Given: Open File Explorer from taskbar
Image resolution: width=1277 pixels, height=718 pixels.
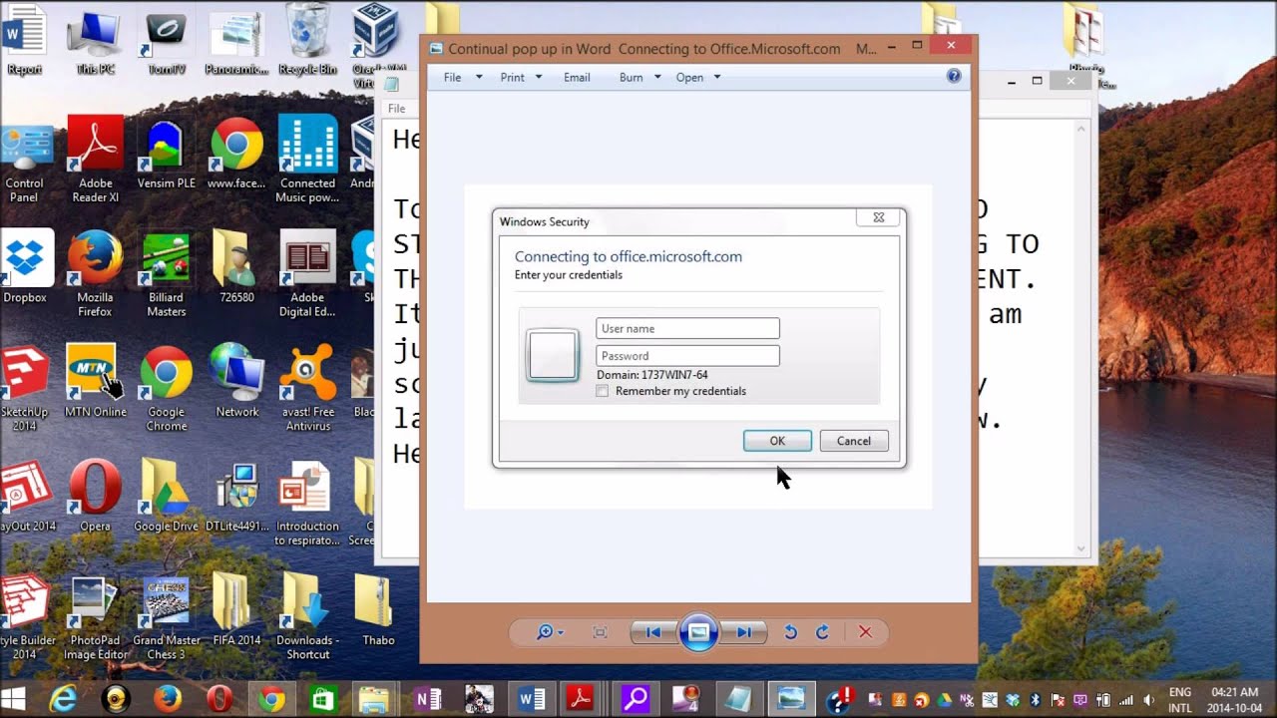Looking at the screenshot, I should pos(374,698).
